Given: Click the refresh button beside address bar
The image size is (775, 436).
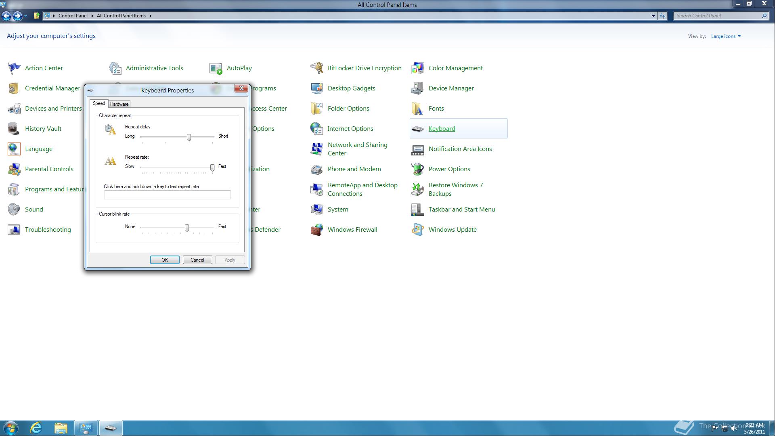Looking at the screenshot, I should point(662,16).
